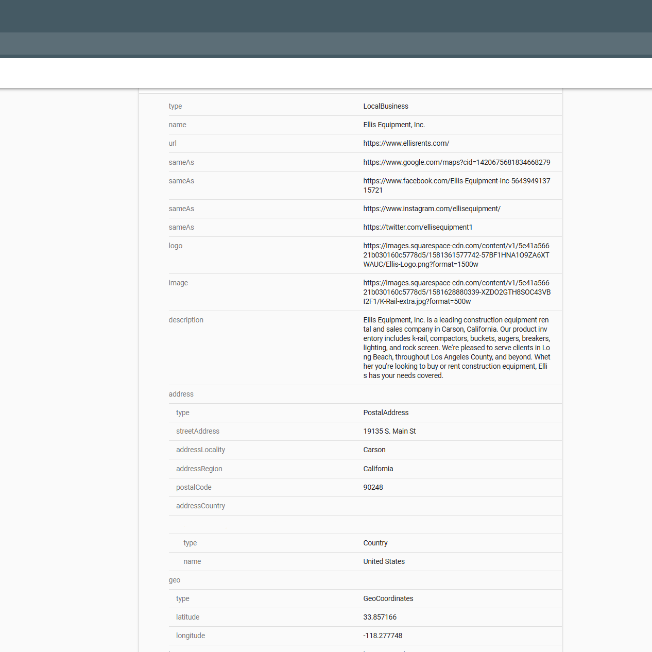Click the Twitter ellisequipment1 URL
This screenshot has width=652, height=652.
(x=418, y=227)
